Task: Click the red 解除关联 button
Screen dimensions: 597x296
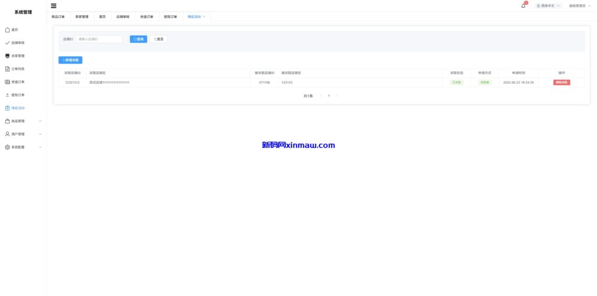Action: coord(561,83)
